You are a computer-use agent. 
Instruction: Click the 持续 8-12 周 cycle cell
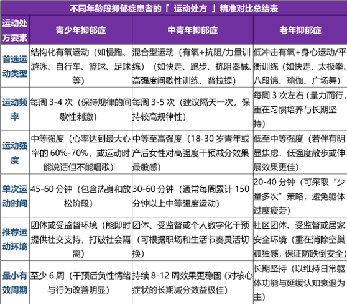pyautogui.click(x=193, y=283)
